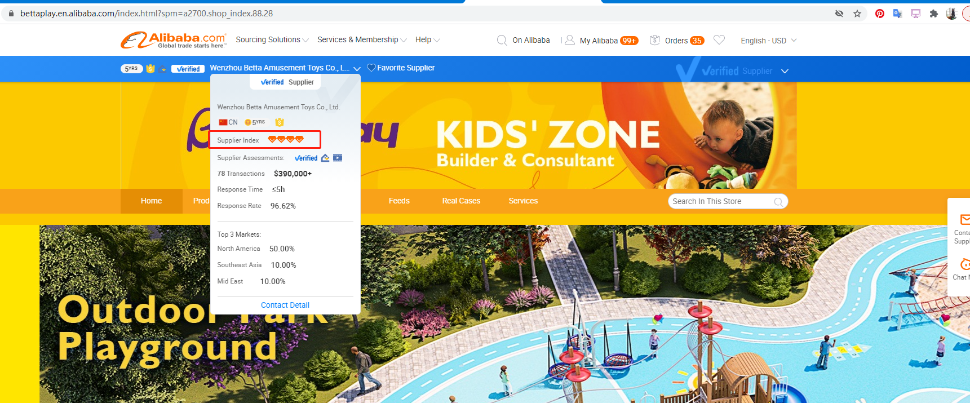The width and height of the screenshot is (970, 403).
Task: Open the Contact Detail link
Action: (x=285, y=305)
